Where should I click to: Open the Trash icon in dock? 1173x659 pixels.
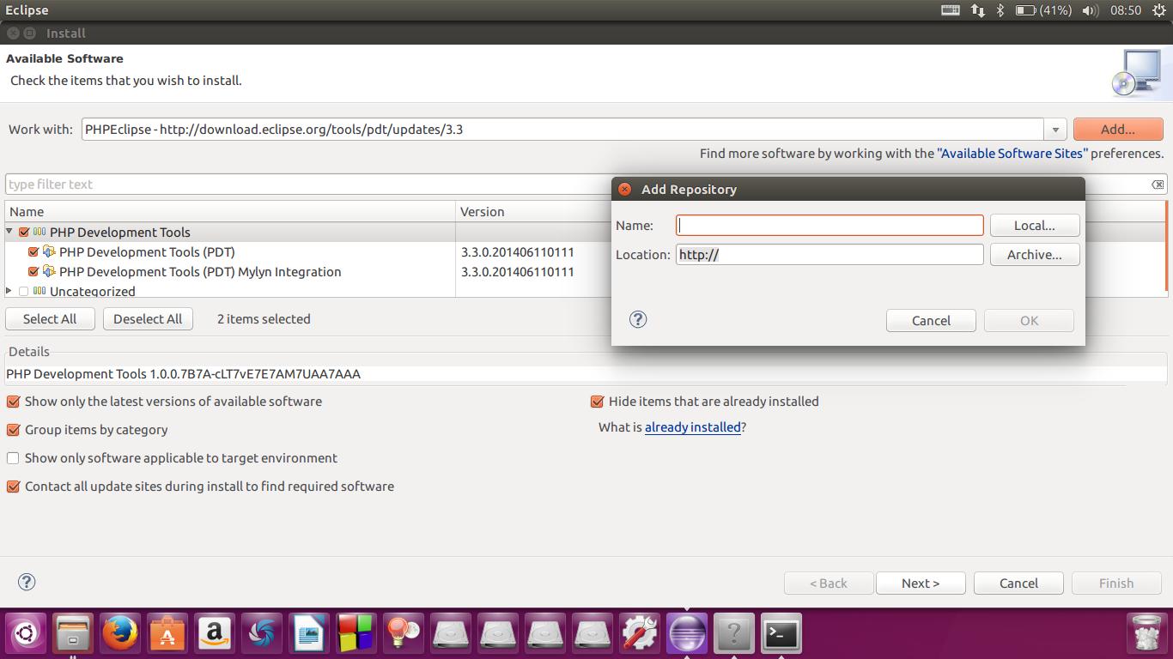point(1146,635)
